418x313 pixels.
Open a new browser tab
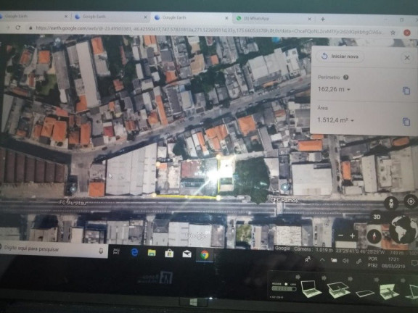[323, 19]
